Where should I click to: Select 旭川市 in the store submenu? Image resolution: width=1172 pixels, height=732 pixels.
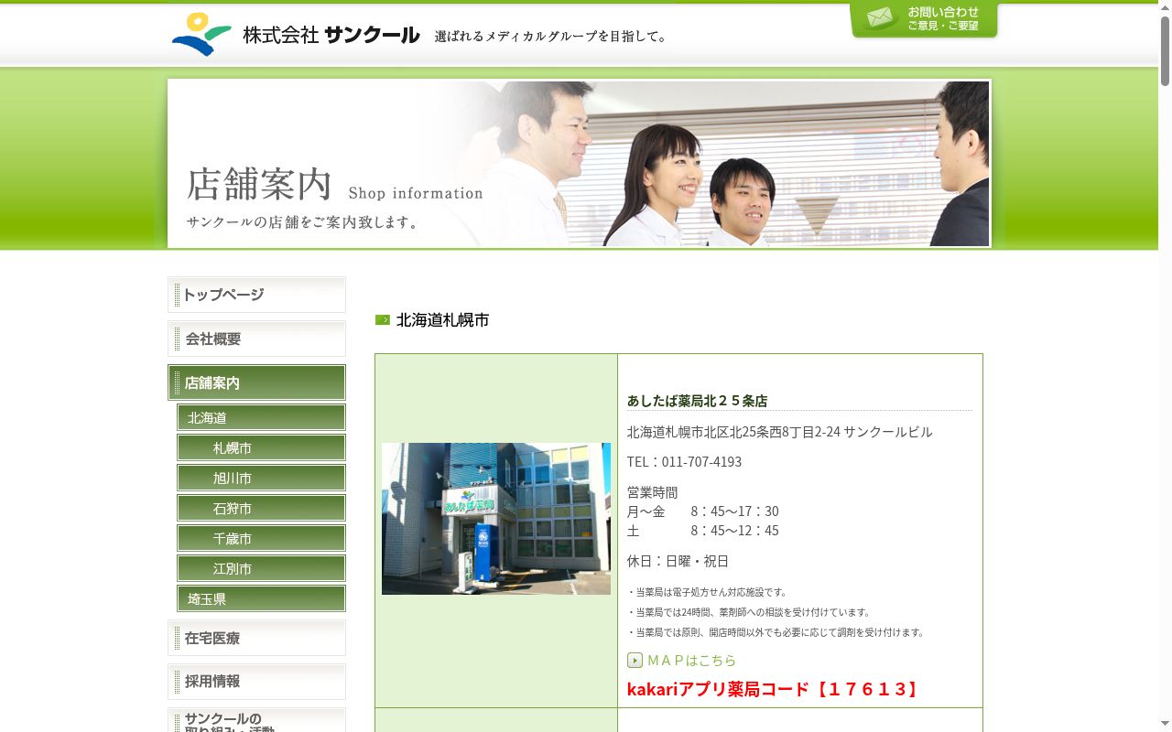click(261, 478)
